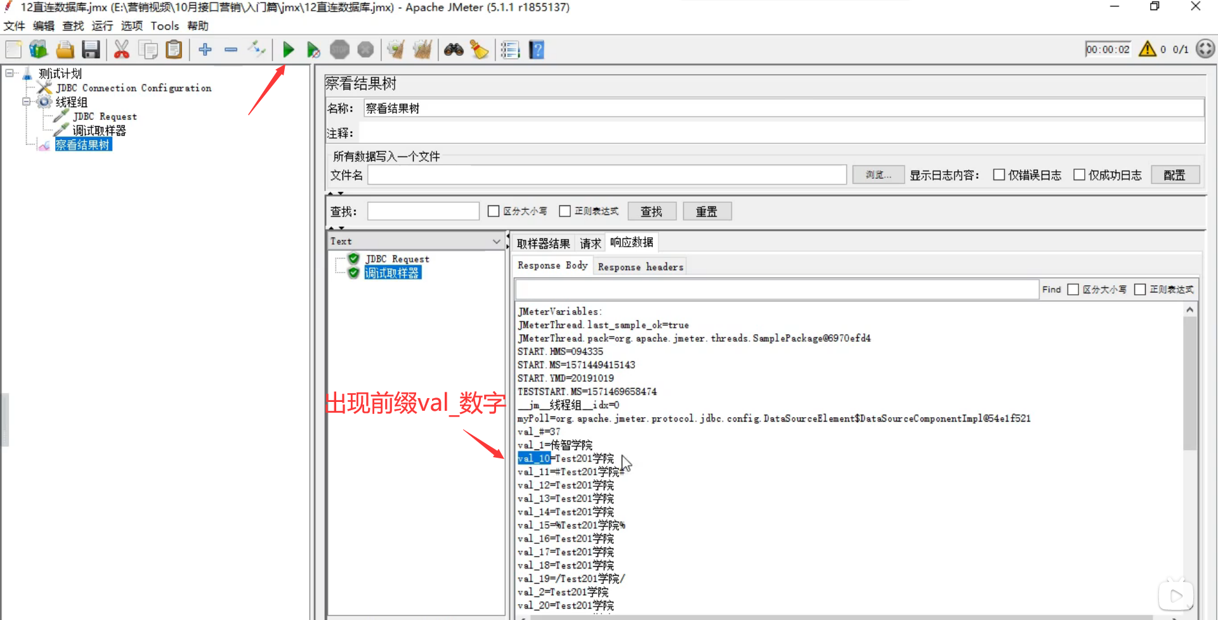Switch to the 取样器结果 tab

pyautogui.click(x=544, y=243)
